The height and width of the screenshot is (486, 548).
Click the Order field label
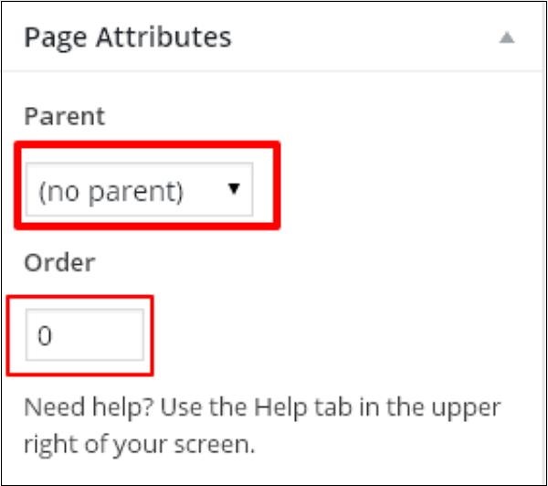(58, 262)
